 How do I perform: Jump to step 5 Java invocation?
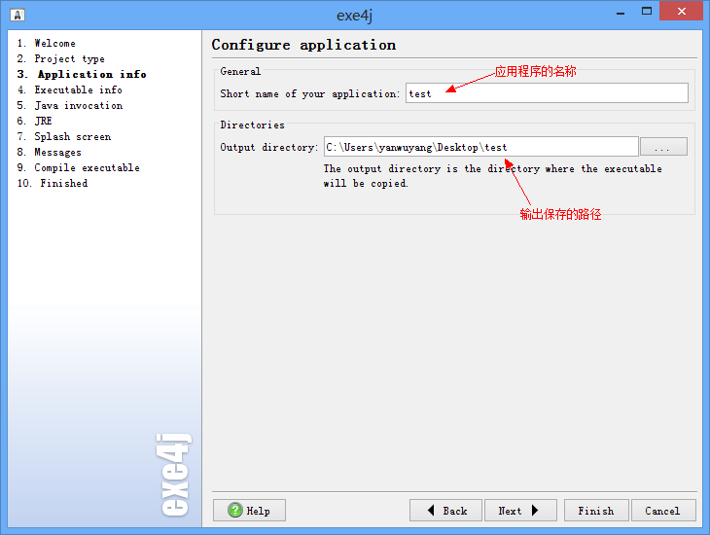click(x=70, y=106)
